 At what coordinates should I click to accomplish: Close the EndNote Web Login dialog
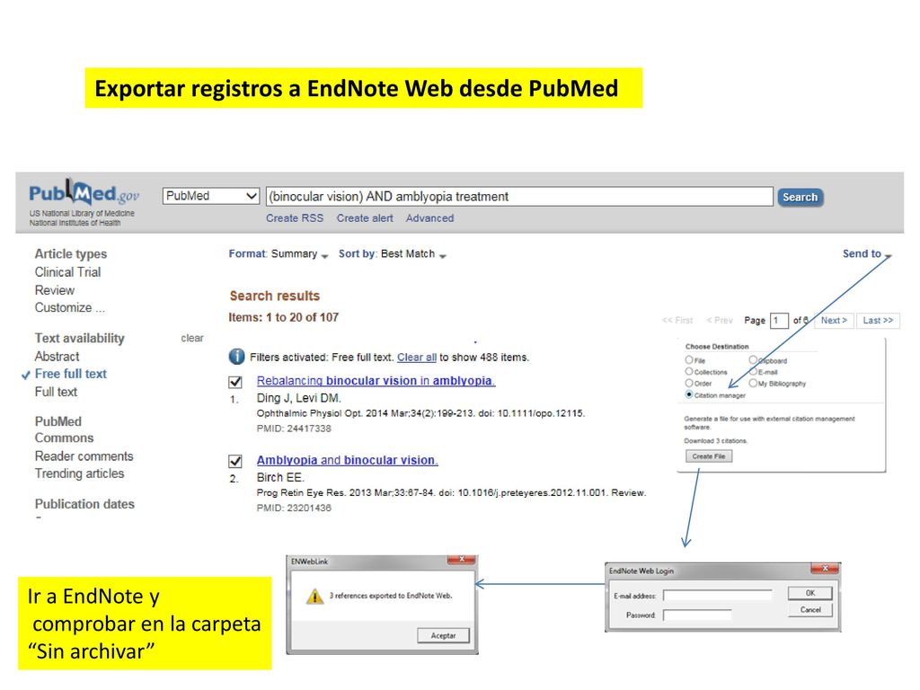click(825, 569)
